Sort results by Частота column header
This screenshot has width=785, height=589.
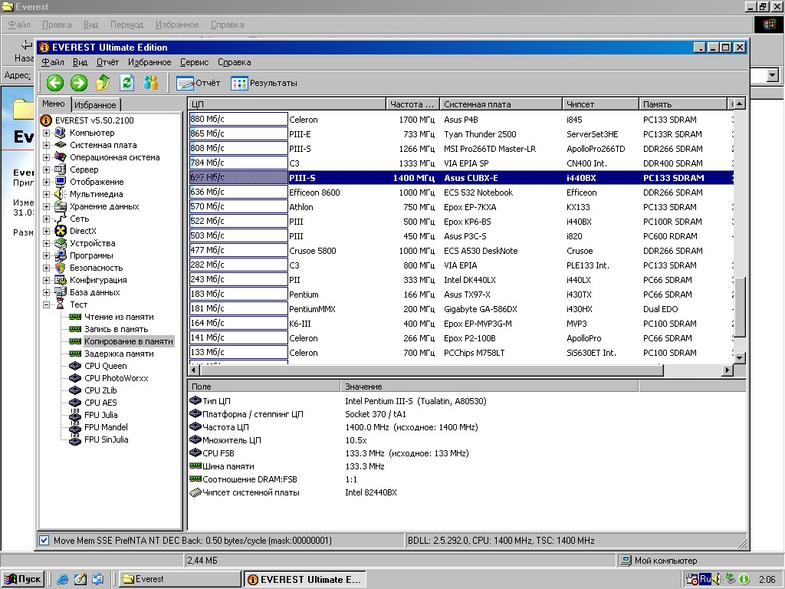coord(412,104)
